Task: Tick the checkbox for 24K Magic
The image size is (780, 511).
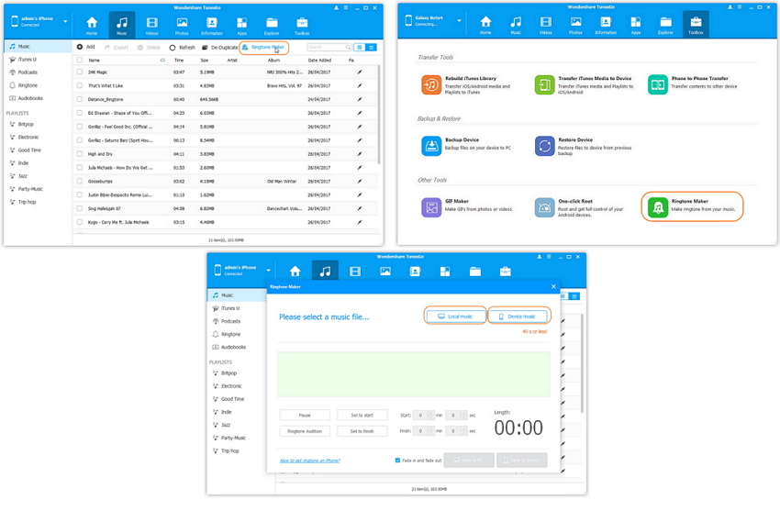Action: coord(80,72)
